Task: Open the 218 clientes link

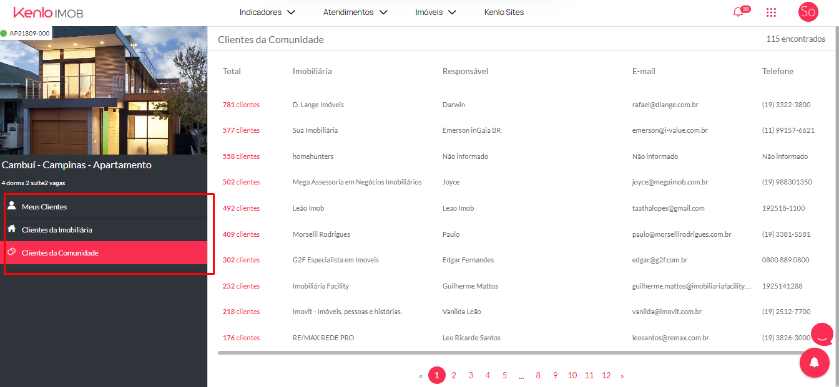Action: 241,312
